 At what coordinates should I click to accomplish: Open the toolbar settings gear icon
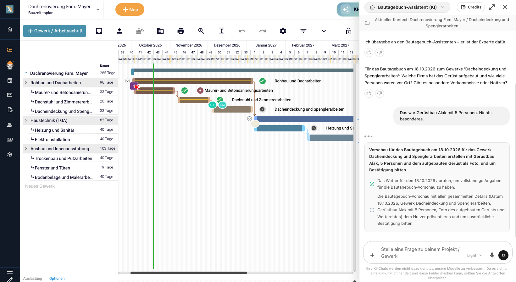[x=283, y=31]
